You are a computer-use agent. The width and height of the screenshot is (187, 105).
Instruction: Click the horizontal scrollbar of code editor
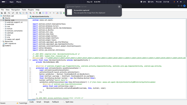50,99
